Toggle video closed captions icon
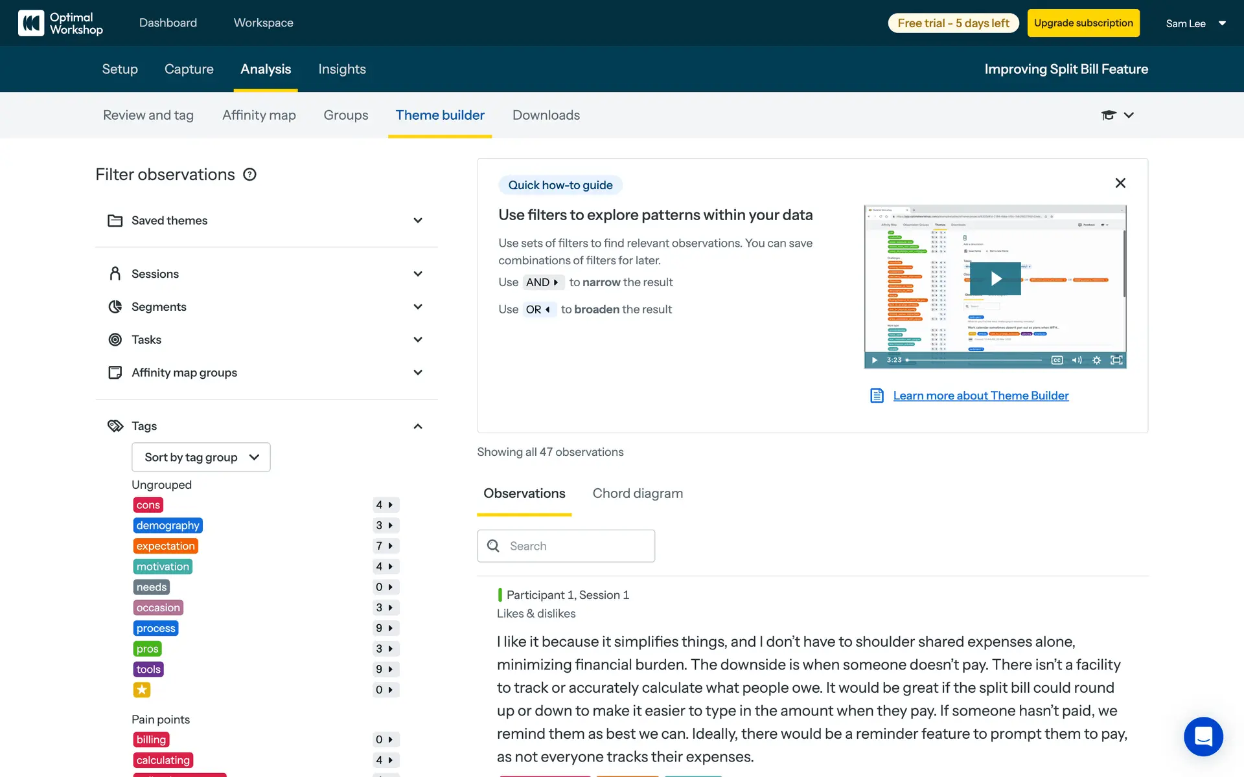1244x777 pixels. click(x=1057, y=360)
